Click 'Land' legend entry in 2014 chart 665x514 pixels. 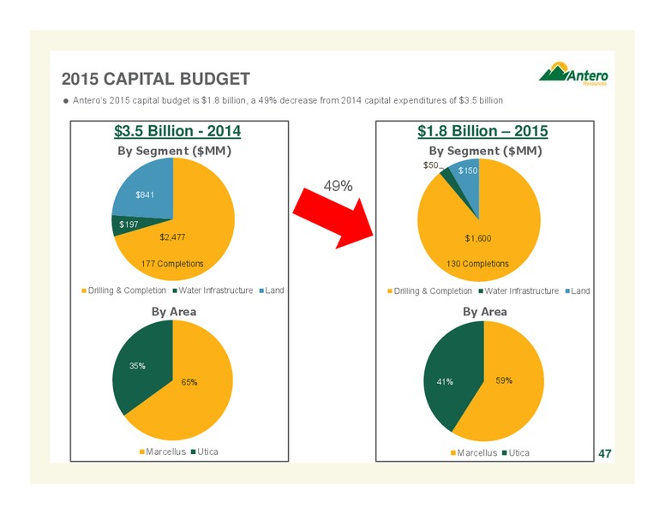point(272,290)
